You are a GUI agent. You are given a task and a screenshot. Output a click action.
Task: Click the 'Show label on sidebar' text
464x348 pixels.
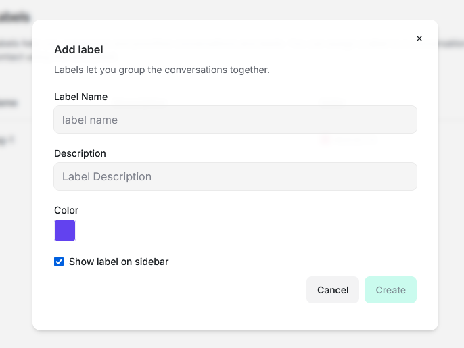(x=118, y=262)
